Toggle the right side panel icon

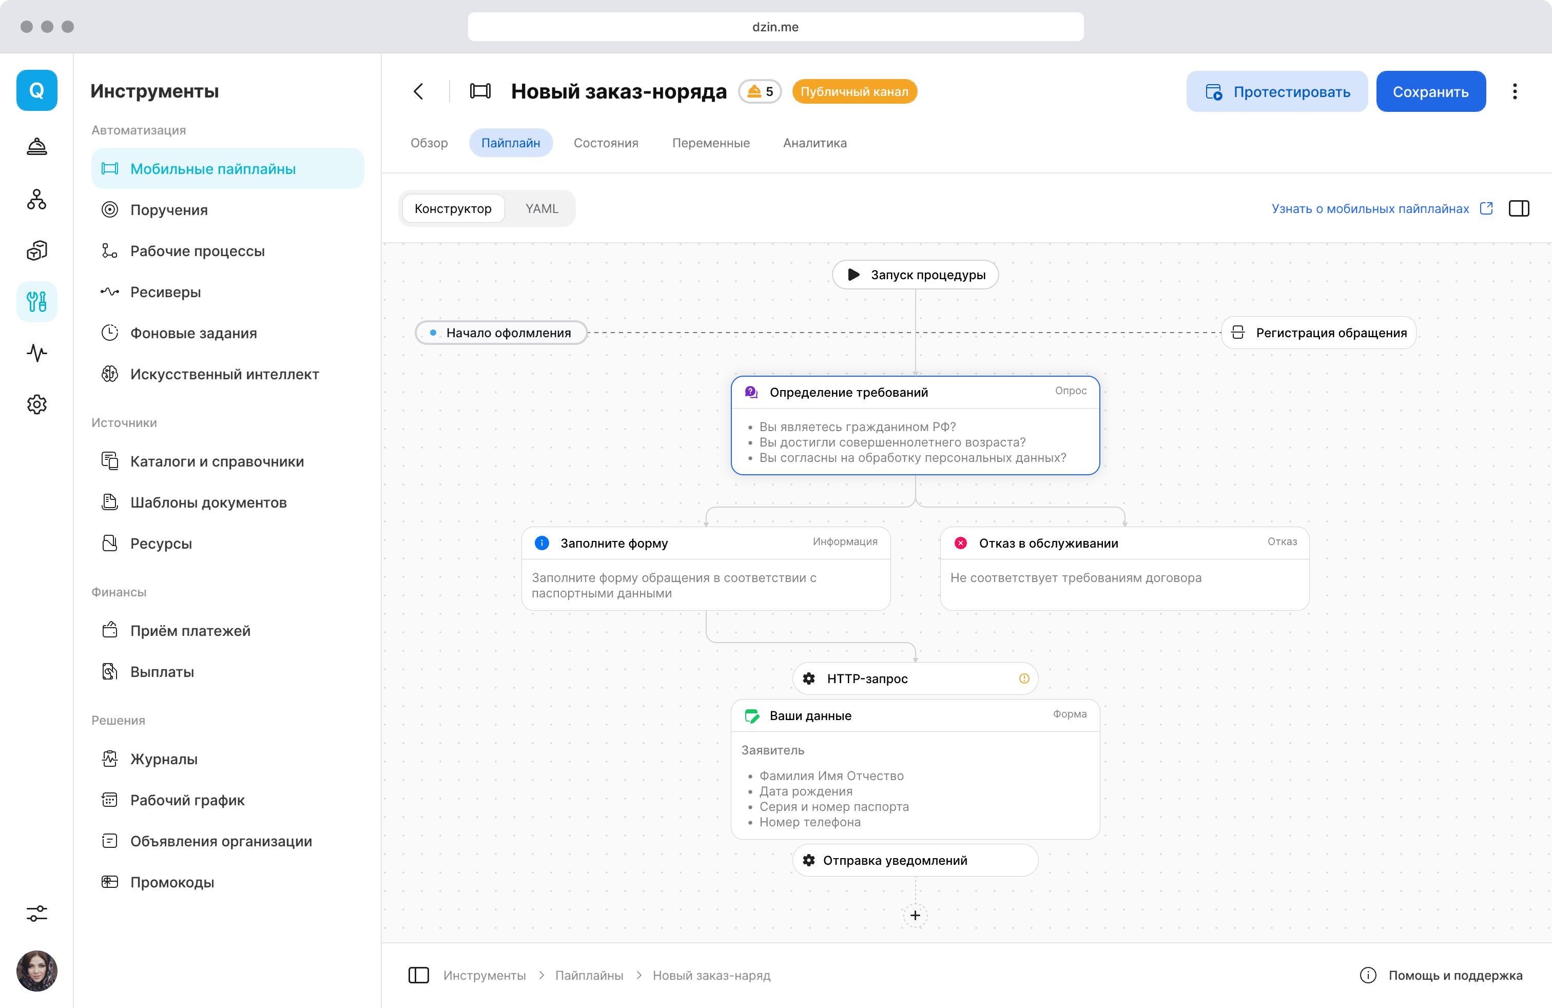[x=1519, y=209]
